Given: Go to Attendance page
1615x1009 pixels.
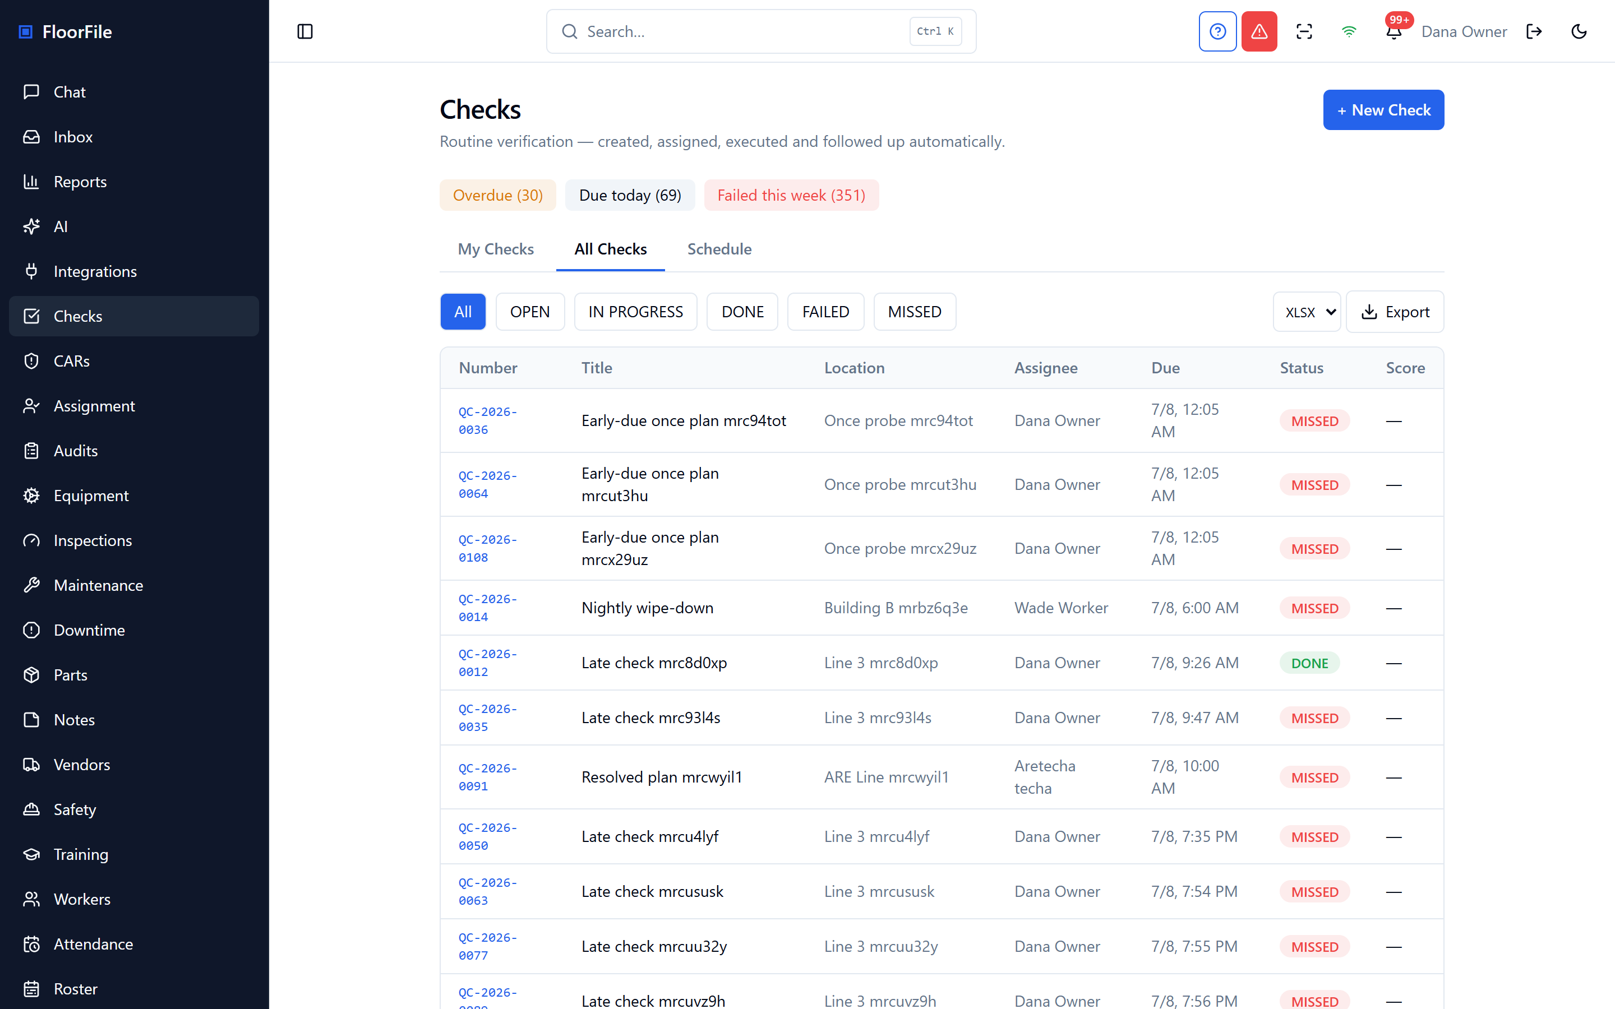Looking at the screenshot, I should (x=133, y=943).
